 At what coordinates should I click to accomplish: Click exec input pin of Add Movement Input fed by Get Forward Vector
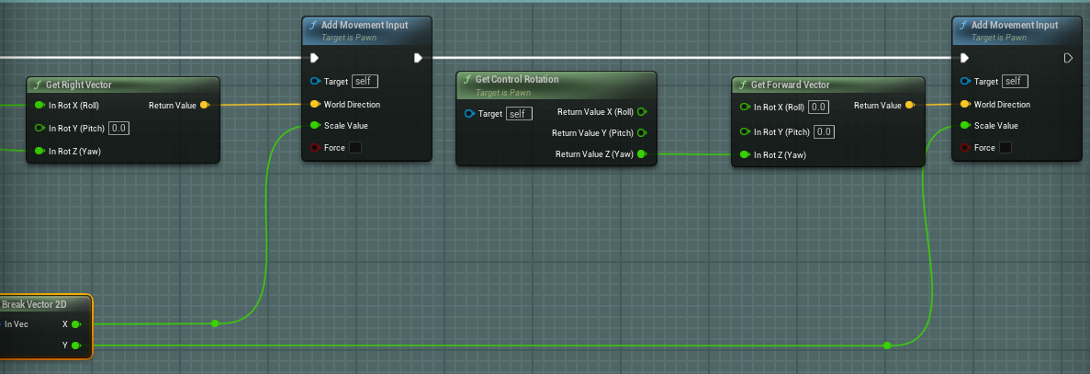pyautogui.click(x=965, y=58)
